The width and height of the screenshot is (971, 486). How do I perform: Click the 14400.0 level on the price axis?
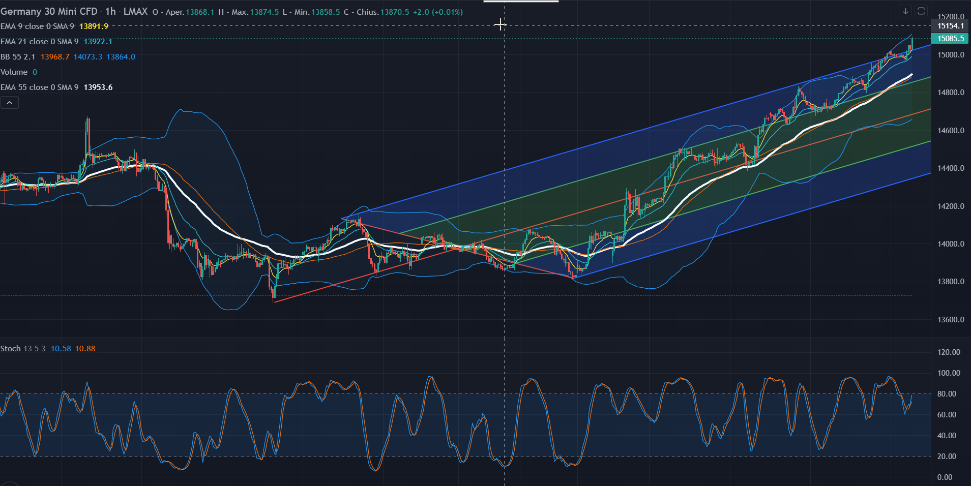tap(951, 168)
